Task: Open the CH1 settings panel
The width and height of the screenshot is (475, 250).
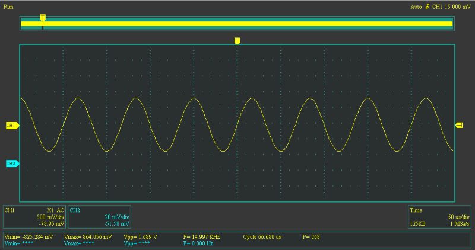Action: click(34, 217)
